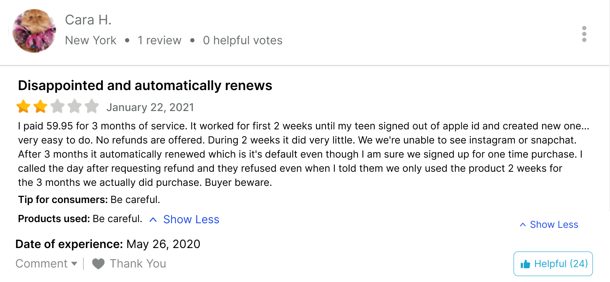Click the heart icon beside Thank You
This screenshot has width=610, height=282.
98,264
